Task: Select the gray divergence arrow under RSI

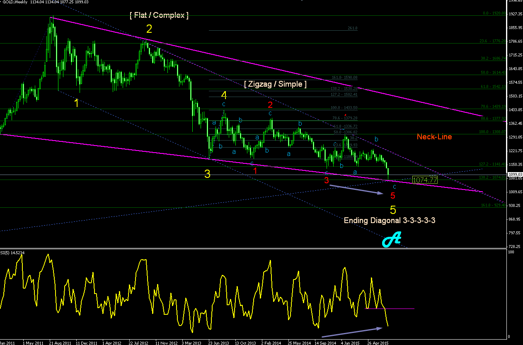Action: pyautogui.click(x=352, y=332)
